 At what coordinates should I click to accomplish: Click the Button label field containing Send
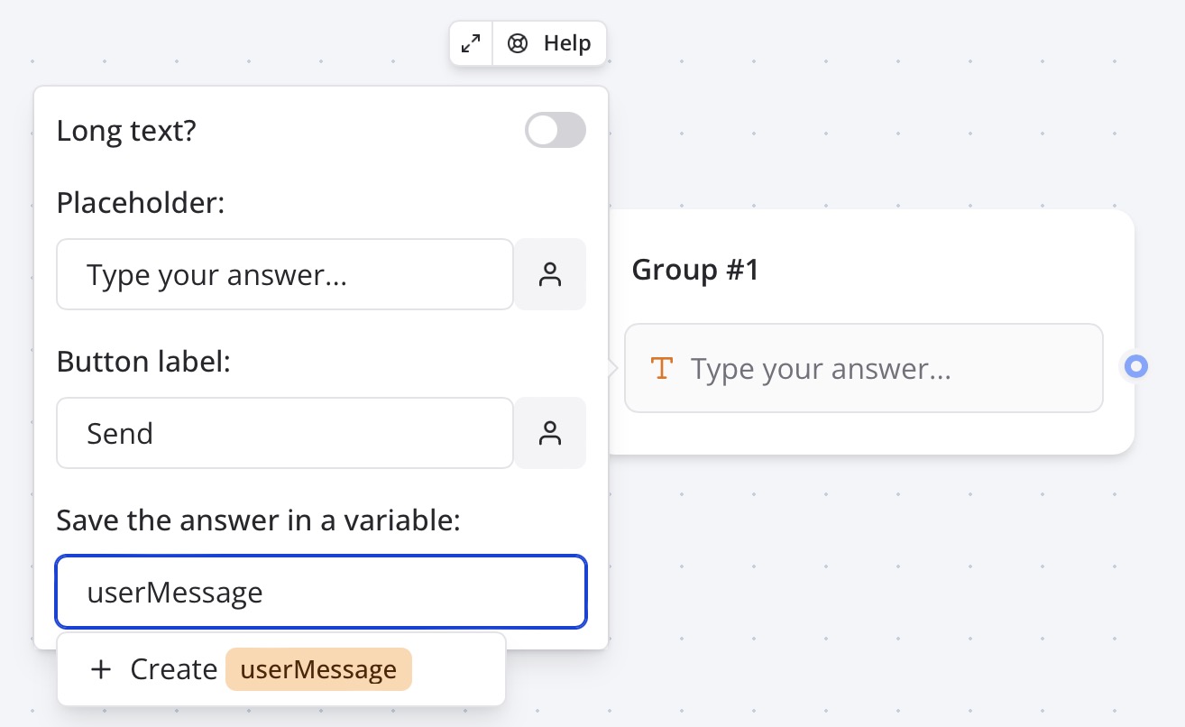pyautogui.click(x=285, y=433)
